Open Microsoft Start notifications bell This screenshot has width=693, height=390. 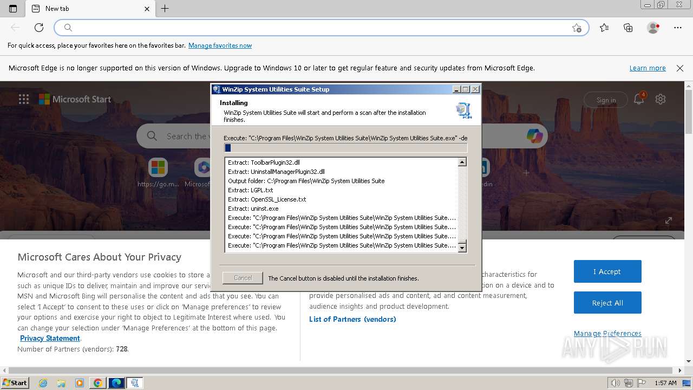pos(639,99)
